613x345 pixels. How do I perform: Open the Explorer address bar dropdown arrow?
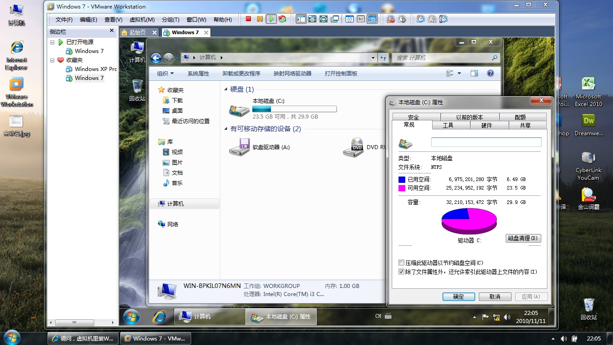coord(372,57)
